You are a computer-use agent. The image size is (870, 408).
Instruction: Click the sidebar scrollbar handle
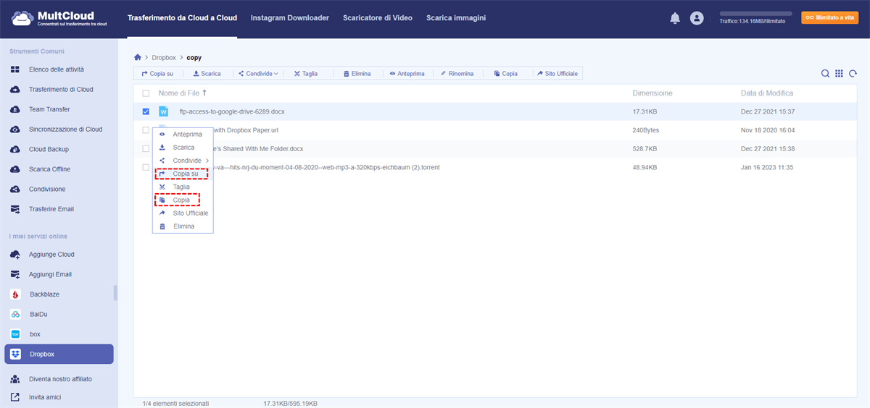115,293
